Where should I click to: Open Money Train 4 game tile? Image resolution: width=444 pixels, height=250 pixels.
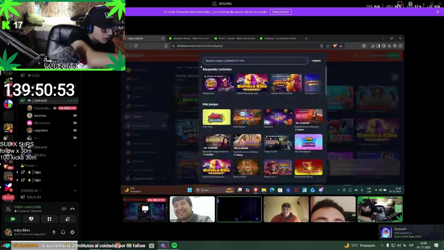coord(278,142)
